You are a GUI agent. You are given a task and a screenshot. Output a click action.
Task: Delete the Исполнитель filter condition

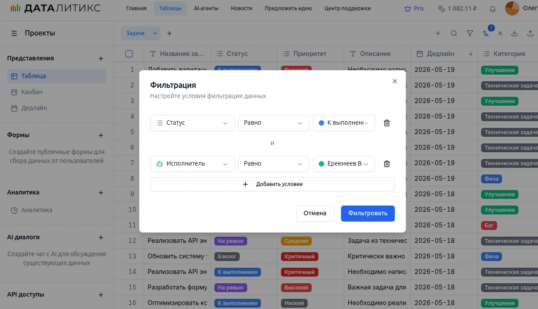coord(386,164)
